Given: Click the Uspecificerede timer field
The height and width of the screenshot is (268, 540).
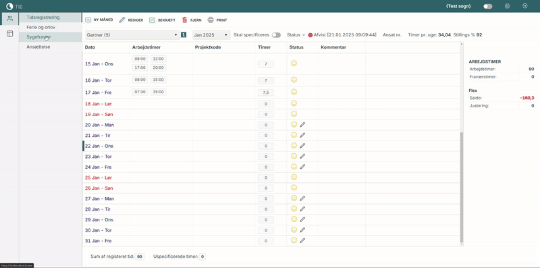Looking at the screenshot, I should pyautogui.click(x=202, y=257).
